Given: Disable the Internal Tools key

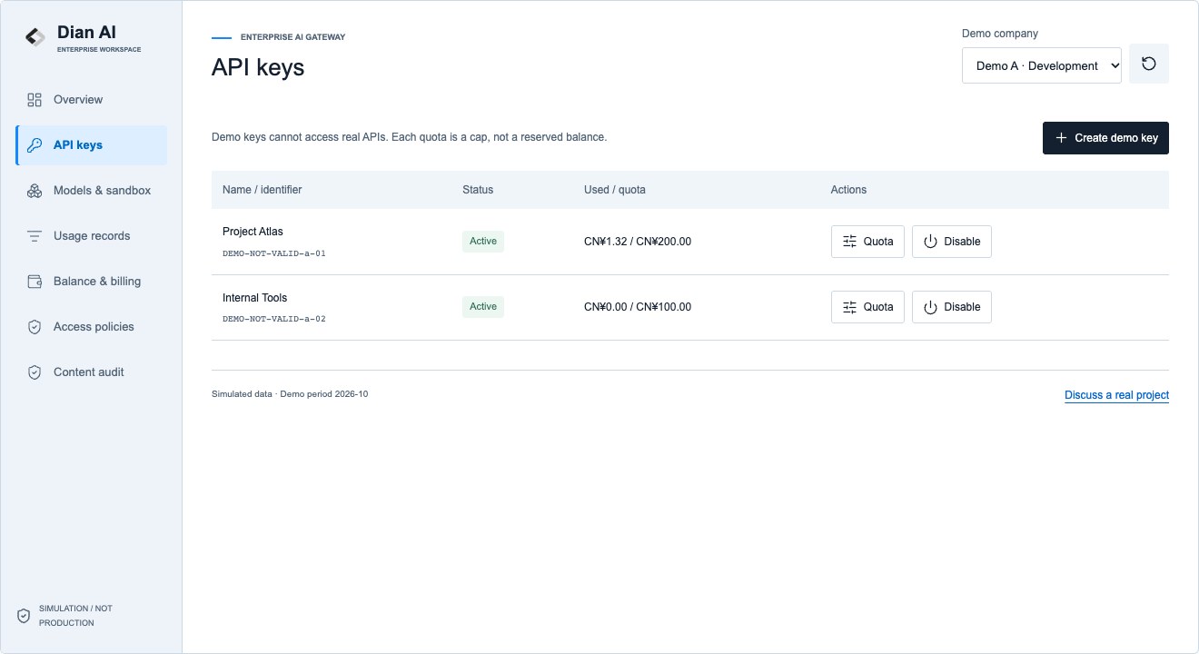Looking at the screenshot, I should [x=952, y=307].
